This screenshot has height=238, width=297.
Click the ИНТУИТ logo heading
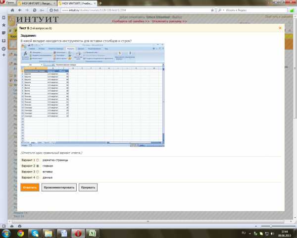(x=37, y=19)
